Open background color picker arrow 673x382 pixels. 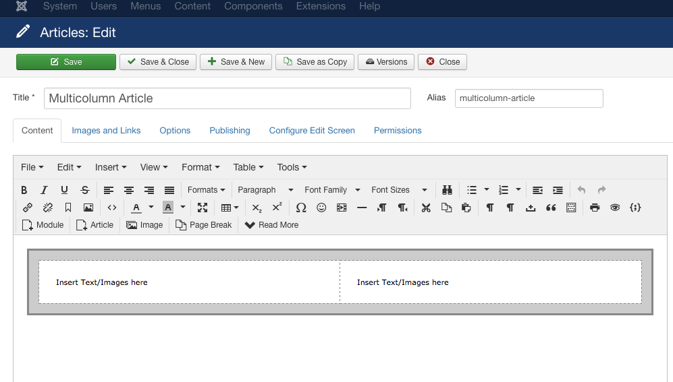point(183,208)
